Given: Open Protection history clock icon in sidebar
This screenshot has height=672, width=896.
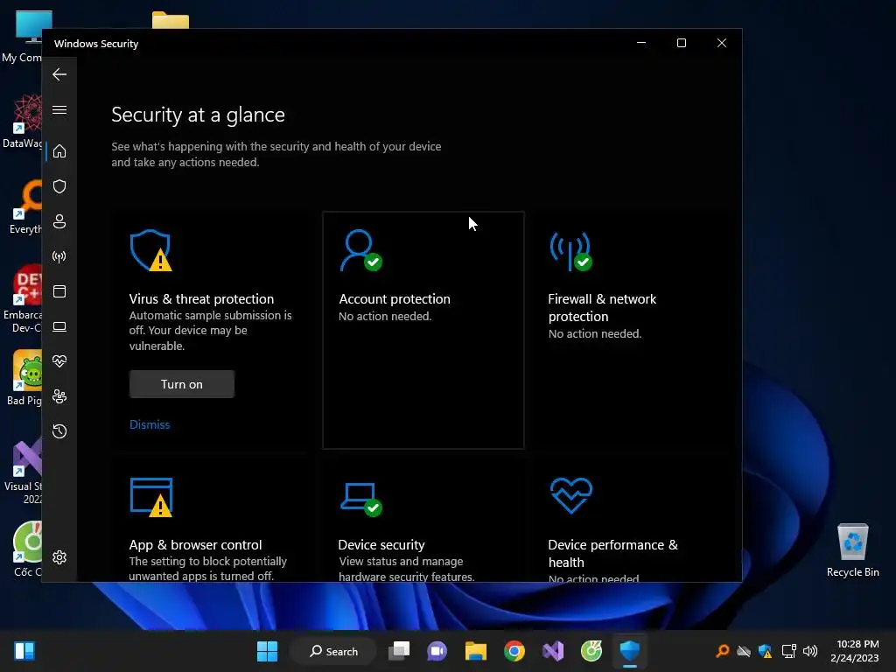Looking at the screenshot, I should pos(59,431).
